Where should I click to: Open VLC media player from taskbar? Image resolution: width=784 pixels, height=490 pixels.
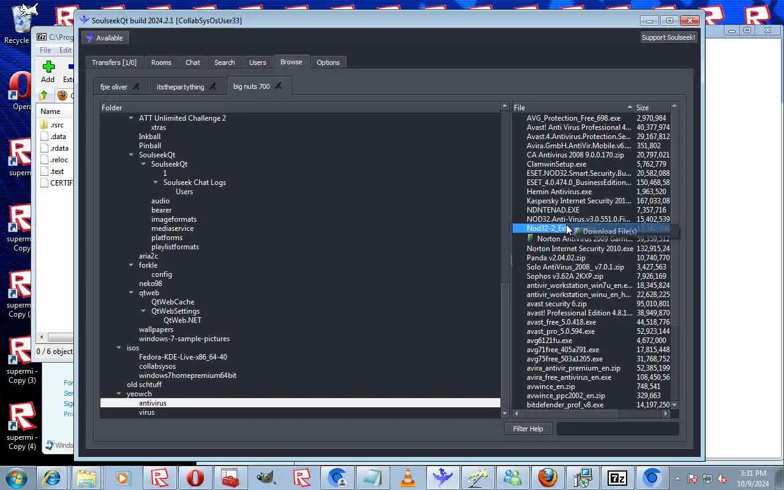pos(408,477)
